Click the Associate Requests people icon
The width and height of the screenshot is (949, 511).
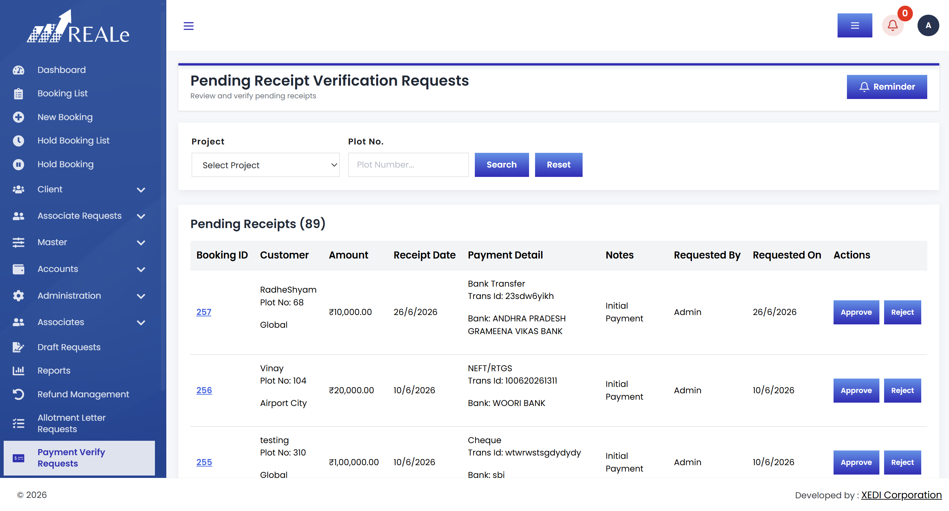(18, 216)
